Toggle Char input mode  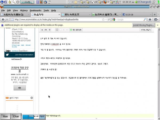[x=16, y=116]
